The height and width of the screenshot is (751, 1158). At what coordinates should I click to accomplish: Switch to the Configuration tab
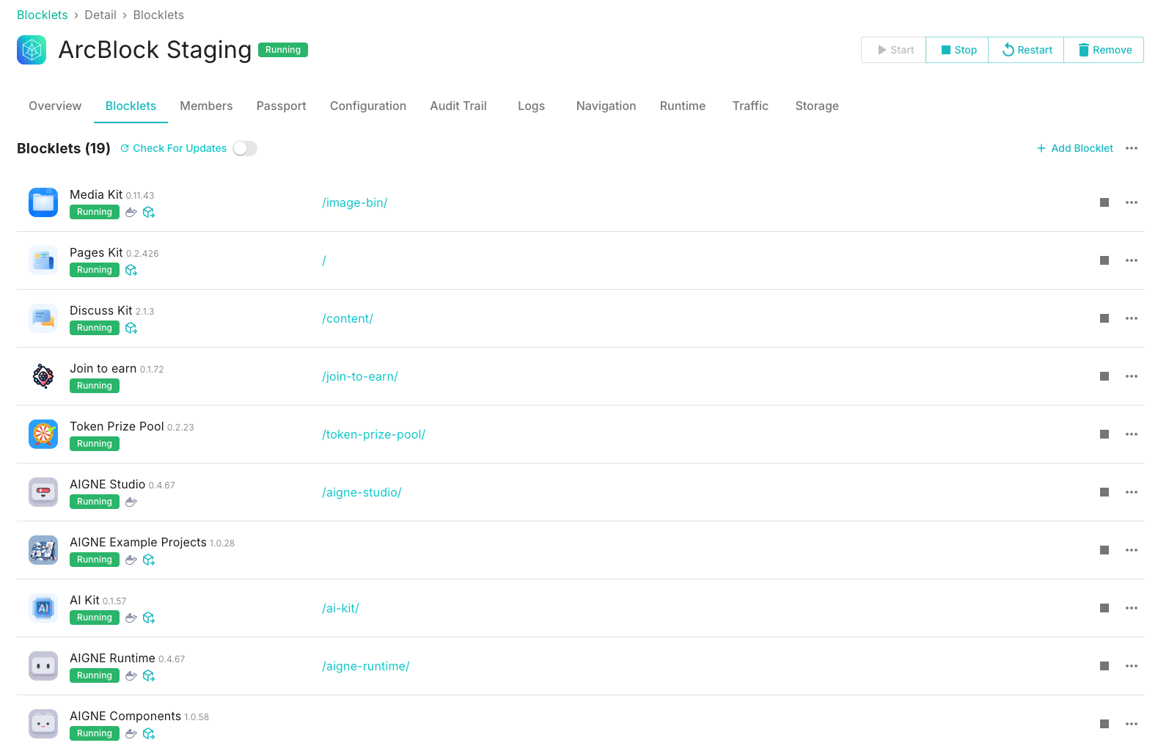(368, 106)
